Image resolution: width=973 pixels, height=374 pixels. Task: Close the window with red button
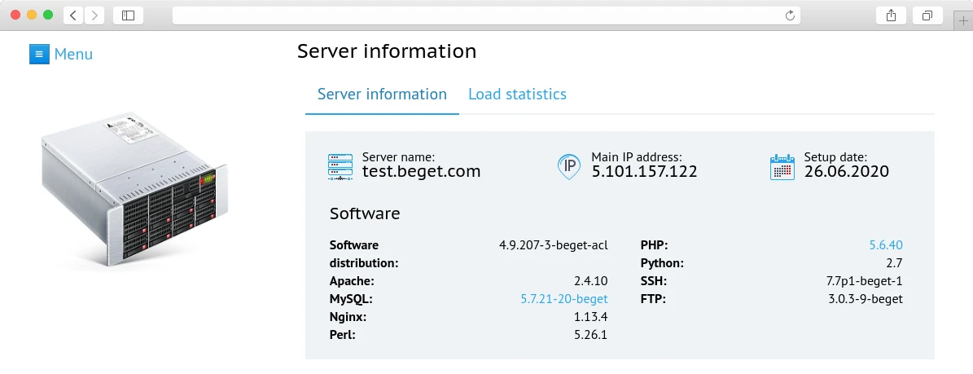point(16,15)
